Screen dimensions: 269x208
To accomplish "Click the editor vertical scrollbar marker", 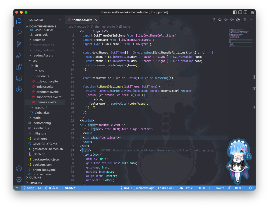I will (x=254, y=77).
